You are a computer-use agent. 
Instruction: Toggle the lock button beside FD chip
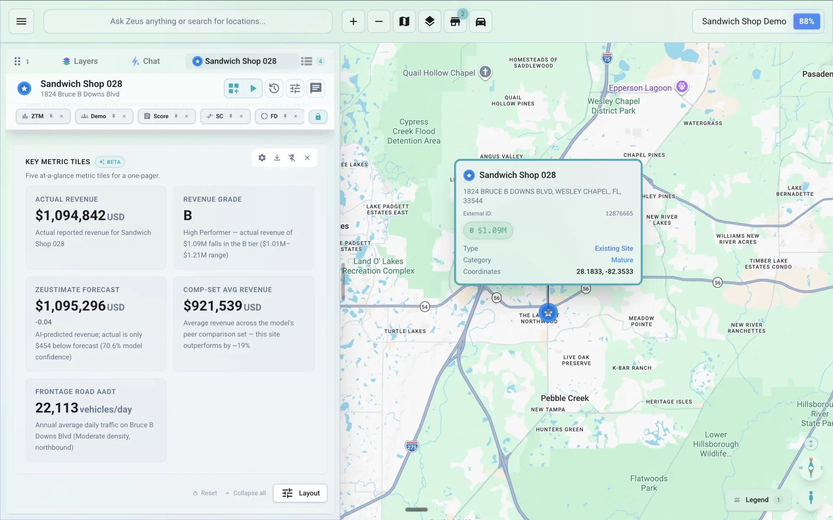pyautogui.click(x=318, y=117)
